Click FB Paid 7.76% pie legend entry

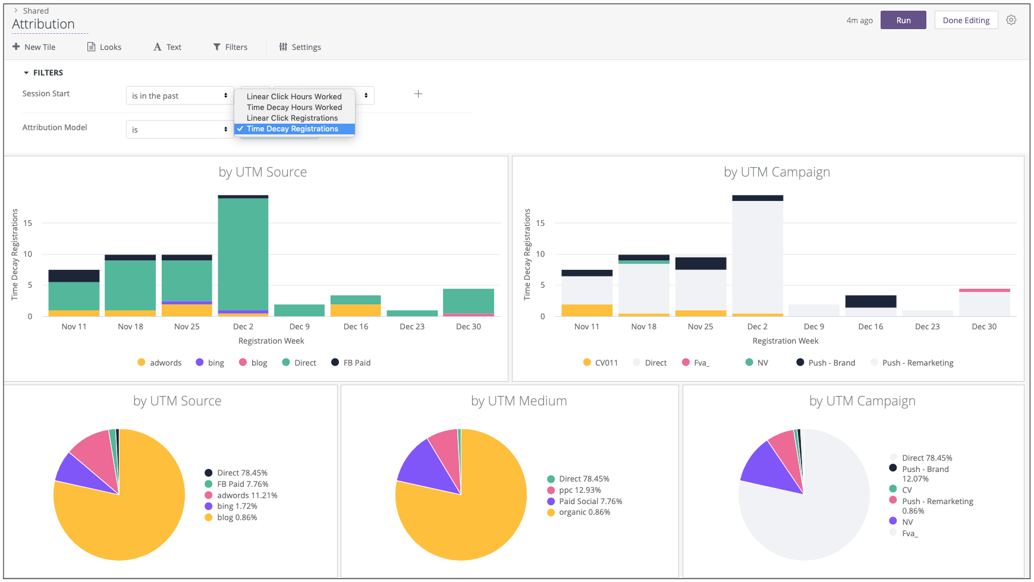point(237,484)
